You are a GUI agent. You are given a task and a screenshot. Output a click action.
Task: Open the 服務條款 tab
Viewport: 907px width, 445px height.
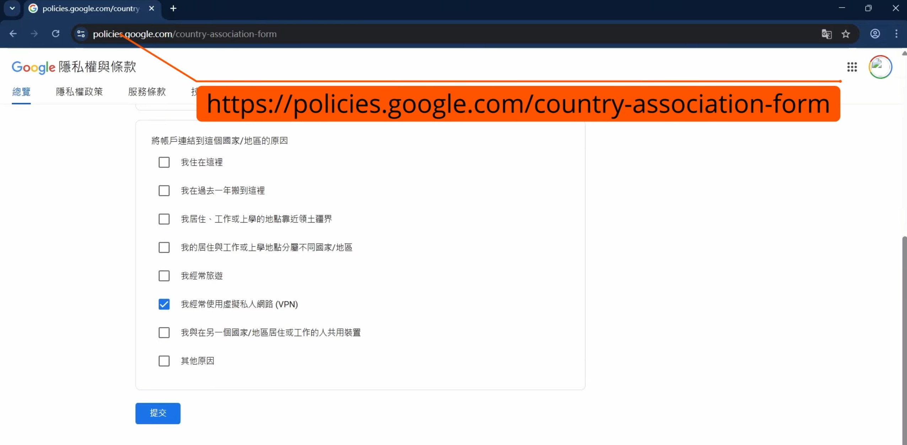click(147, 92)
